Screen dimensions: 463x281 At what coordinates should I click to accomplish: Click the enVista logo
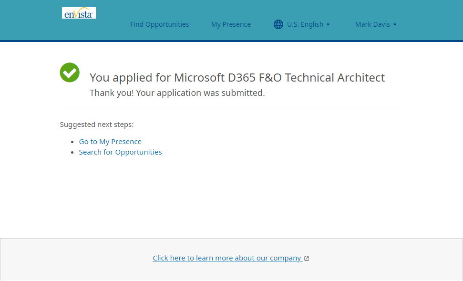point(79,13)
